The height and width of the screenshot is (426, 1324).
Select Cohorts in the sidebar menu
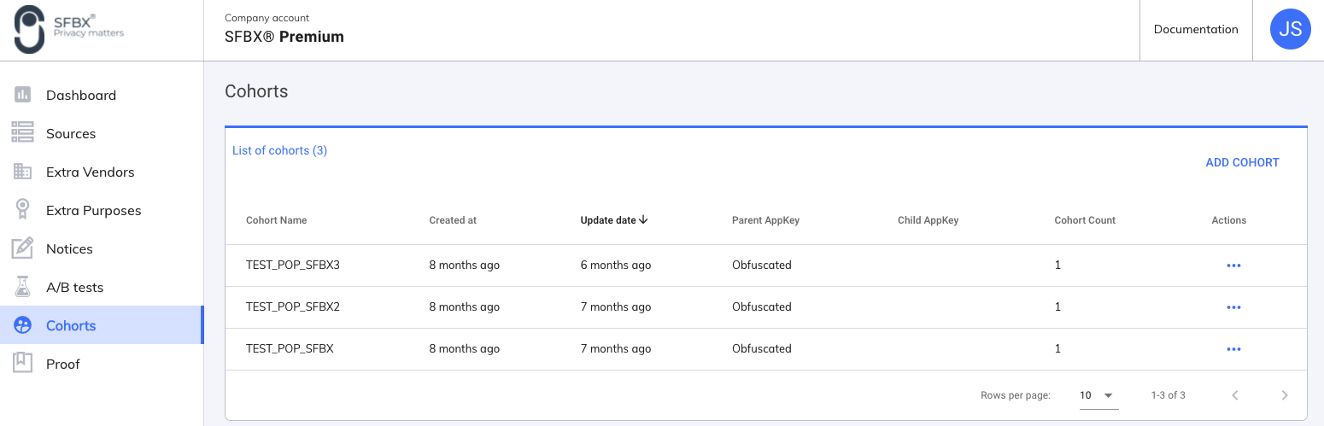tap(71, 325)
